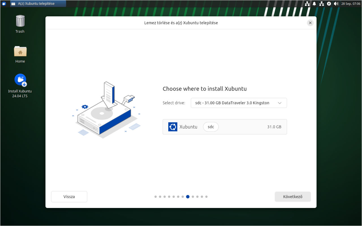
Task: Click the last progress step dot
Action: pyautogui.click(x=206, y=197)
